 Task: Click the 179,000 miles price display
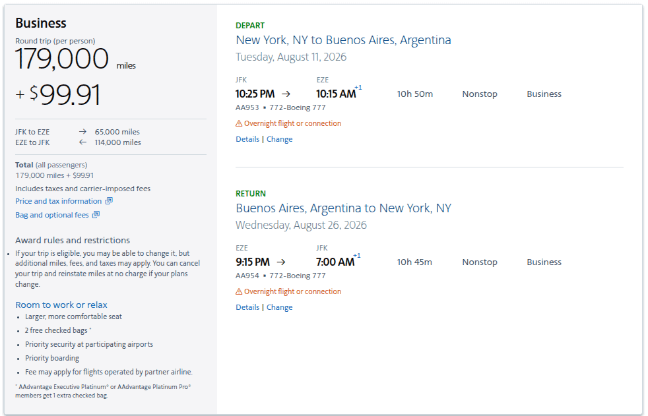click(x=61, y=59)
